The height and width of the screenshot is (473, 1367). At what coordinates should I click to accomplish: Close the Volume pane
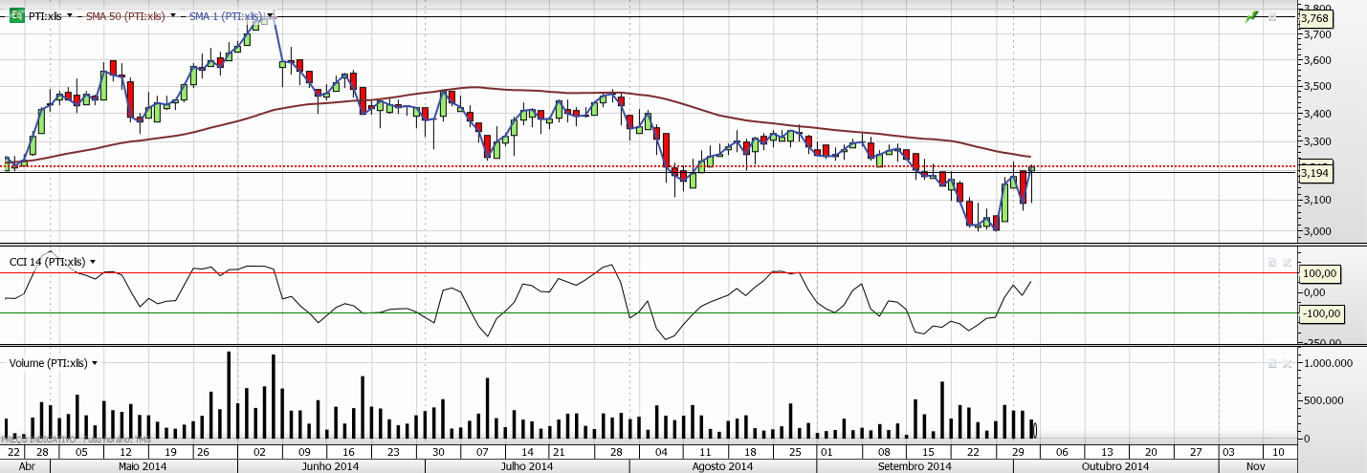click(x=1287, y=364)
